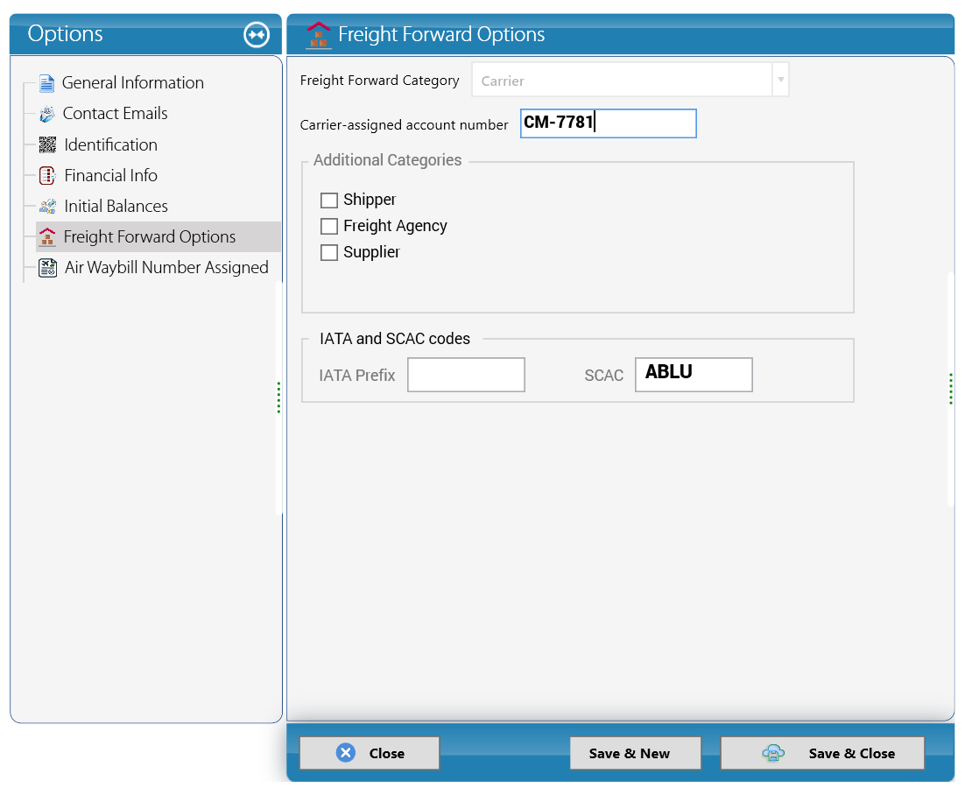Click the Carrier-assigned account number field
972x788 pixels.
pos(608,123)
